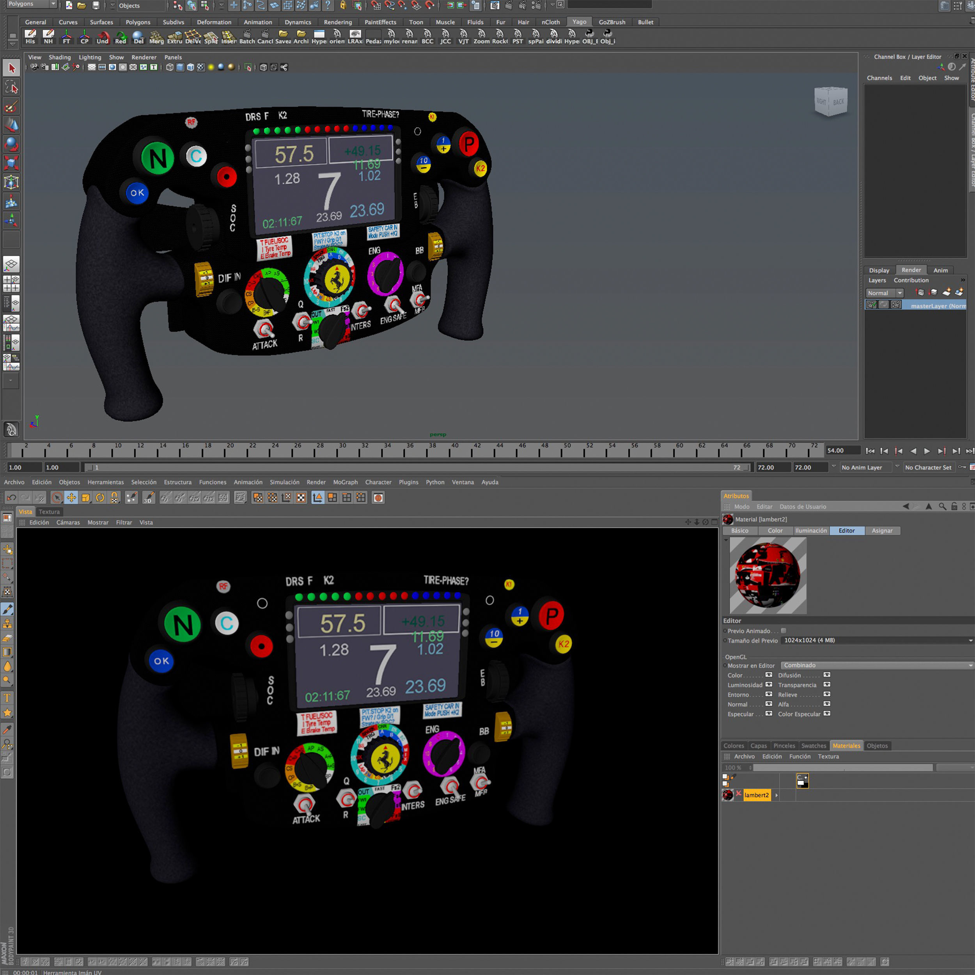Click the Datos de Usuario menu
Image resolution: width=975 pixels, height=975 pixels.
click(802, 506)
